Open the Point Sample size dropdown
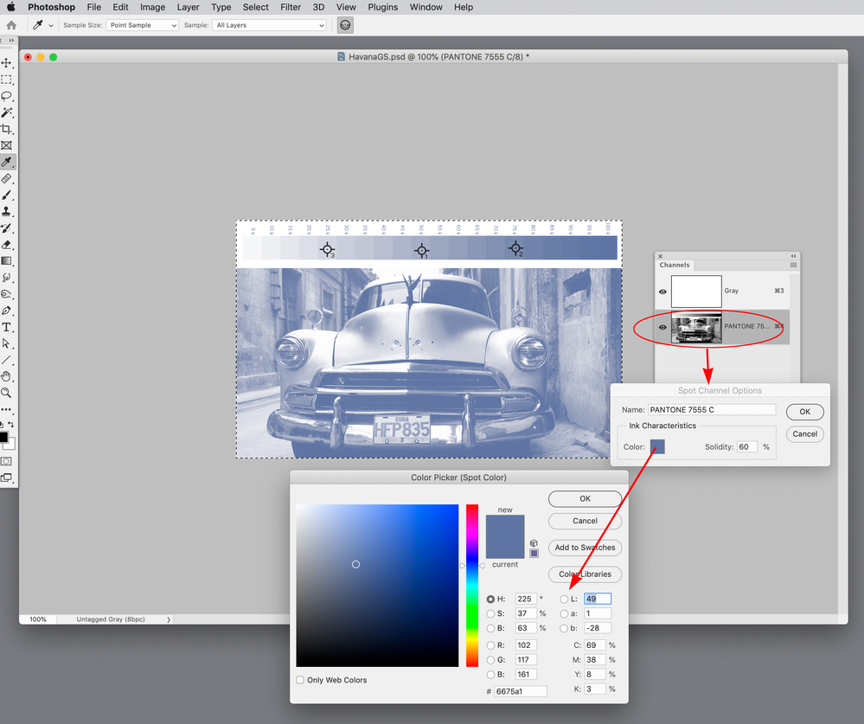 pyautogui.click(x=142, y=25)
